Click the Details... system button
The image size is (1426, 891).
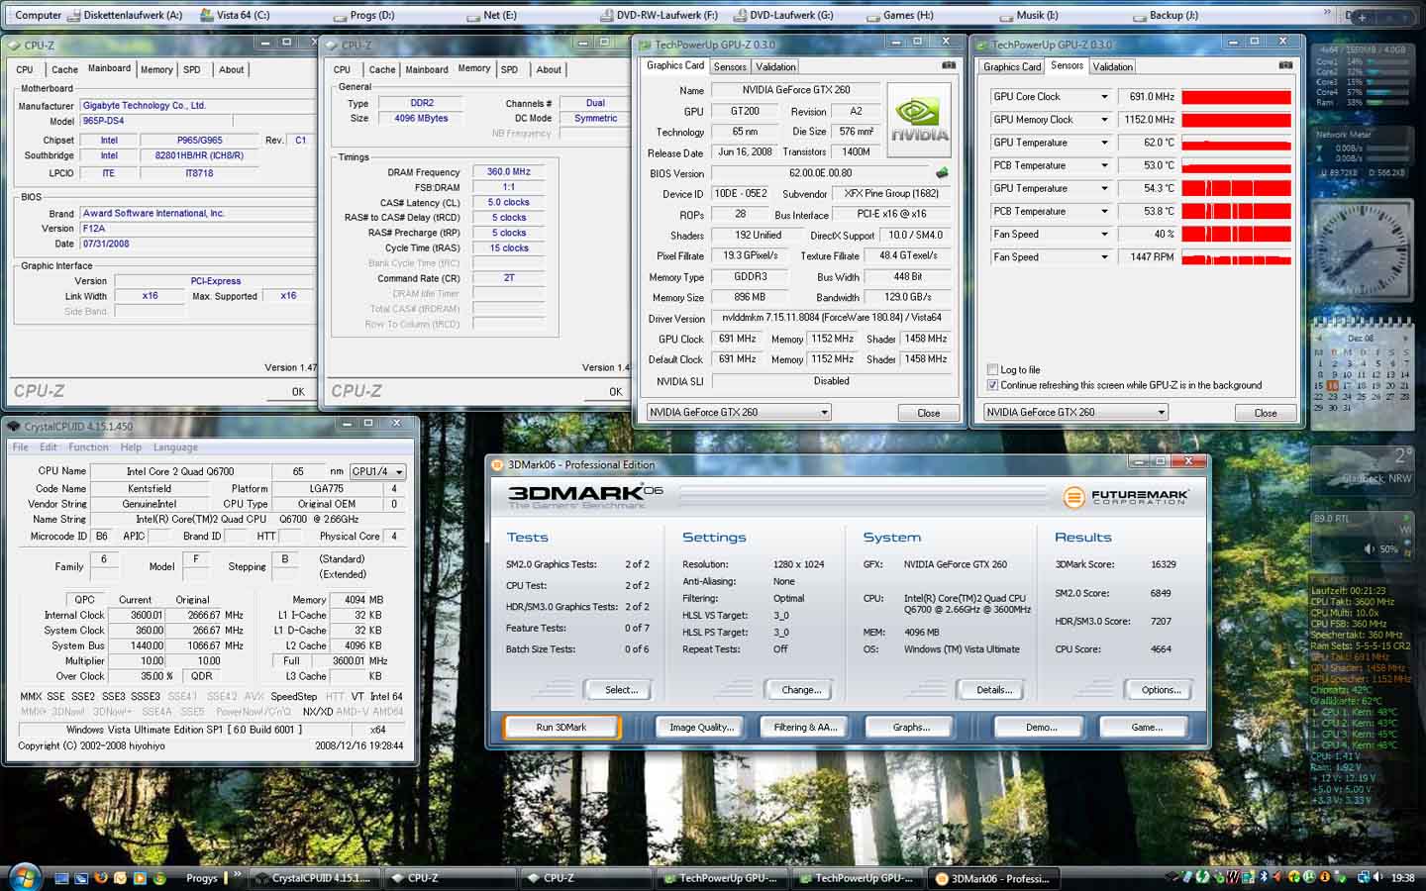click(x=993, y=690)
